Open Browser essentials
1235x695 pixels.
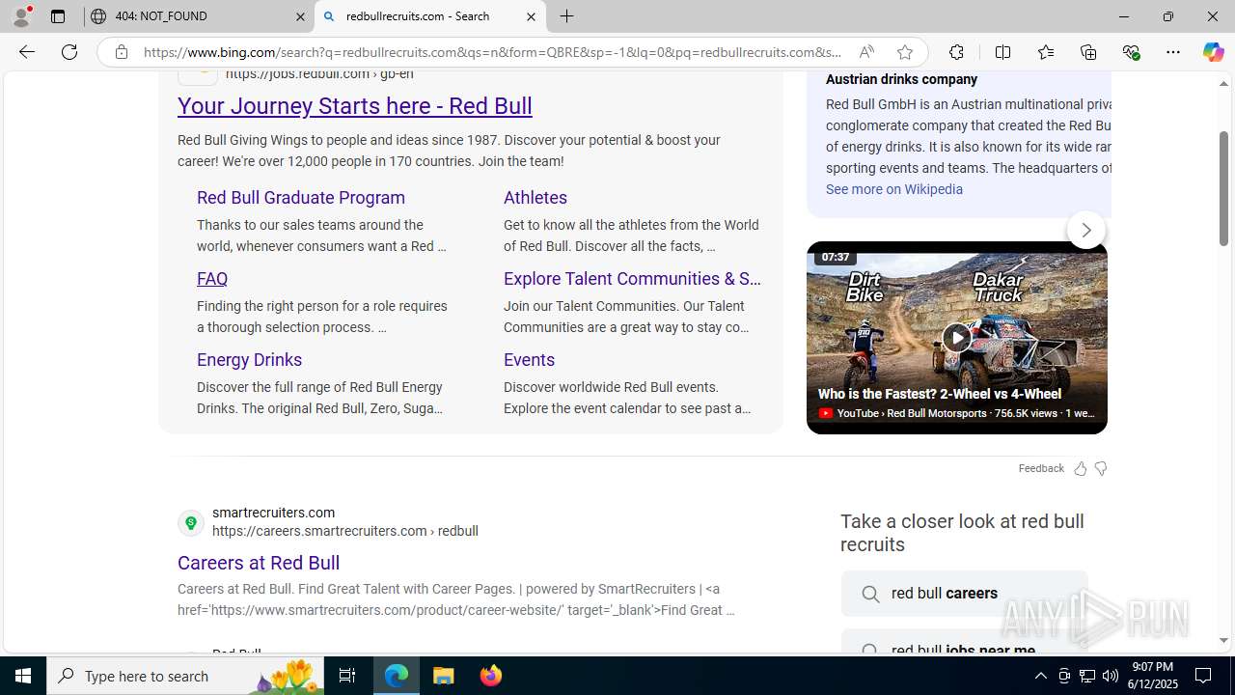point(1131,52)
